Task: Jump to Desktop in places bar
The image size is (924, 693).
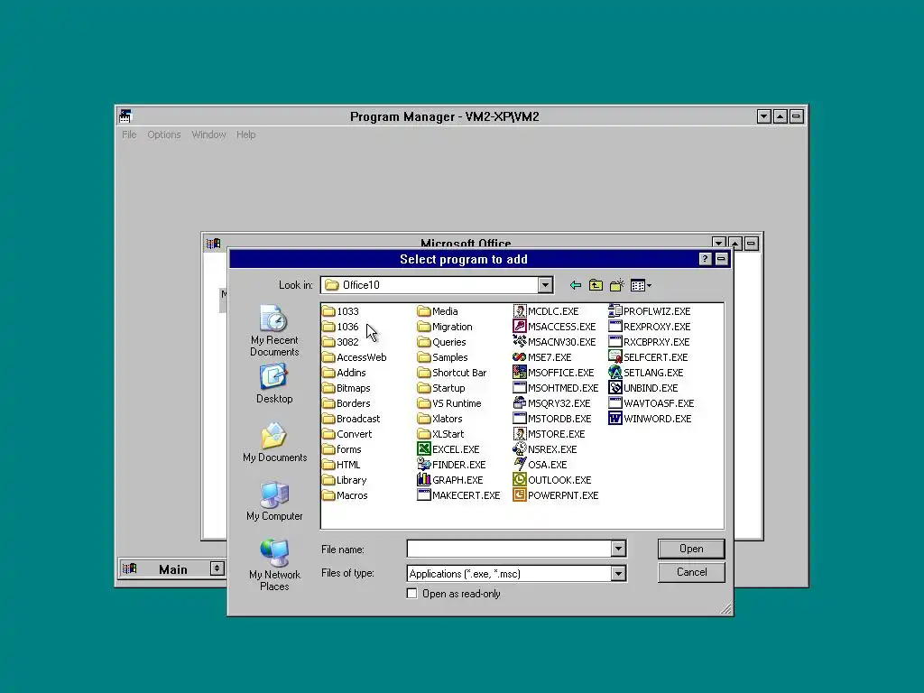Action: (x=274, y=383)
